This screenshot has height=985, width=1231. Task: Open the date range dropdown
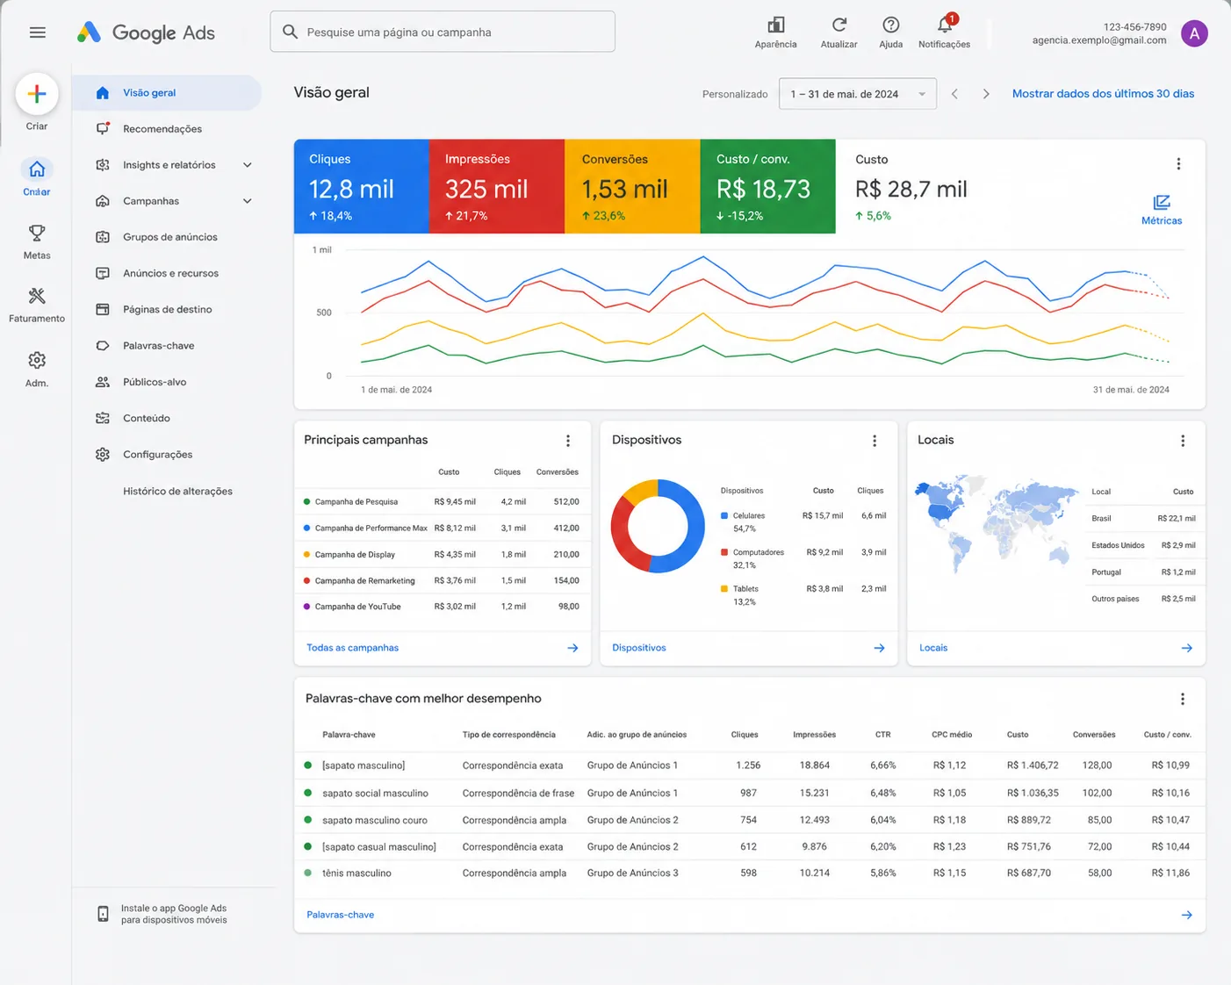click(x=858, y=94)
